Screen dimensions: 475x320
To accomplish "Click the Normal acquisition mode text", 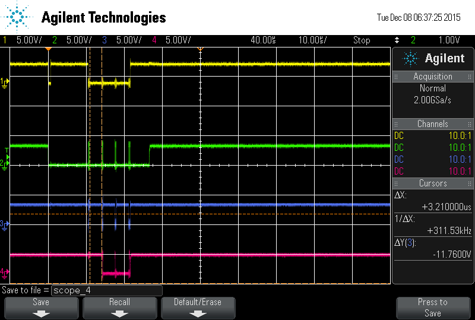I will (x=433, y=88).
